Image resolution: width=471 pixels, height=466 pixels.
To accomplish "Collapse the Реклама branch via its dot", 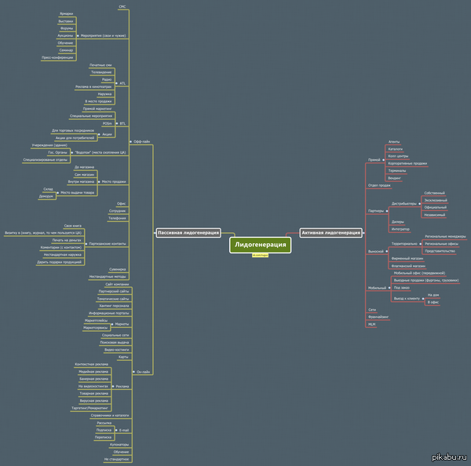I will (x=112, y=386).
